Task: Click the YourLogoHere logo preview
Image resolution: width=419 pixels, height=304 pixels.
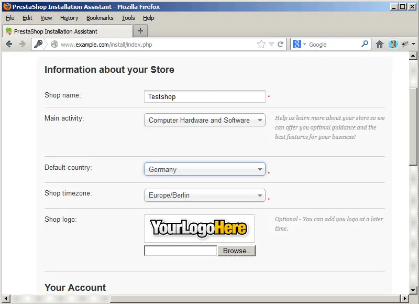Action: click(199, 229)
